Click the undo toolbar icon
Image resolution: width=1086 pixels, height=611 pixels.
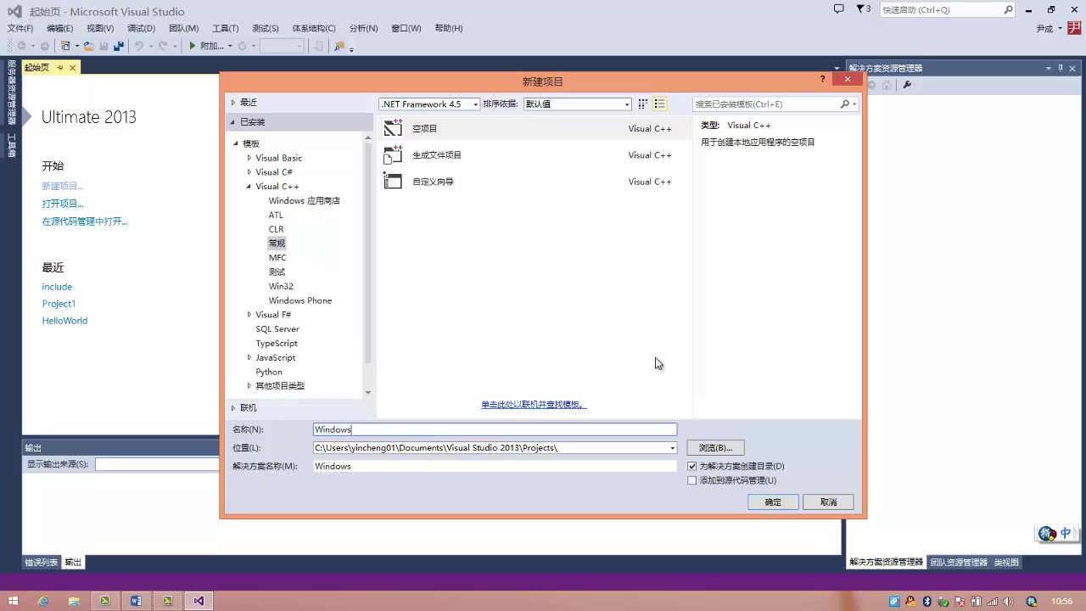[138, 46]
